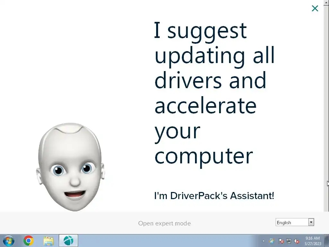Open the Windows Start menu
329x247 pixels.
click(9, 241)
